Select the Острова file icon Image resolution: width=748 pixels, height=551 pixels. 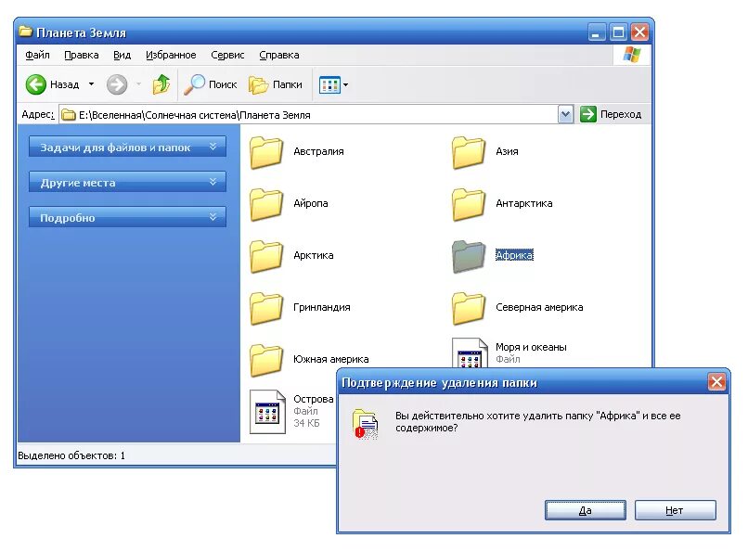pos(267,412)
